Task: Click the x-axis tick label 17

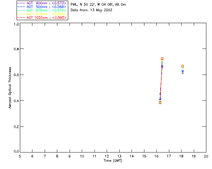Action: coord(169,156)
